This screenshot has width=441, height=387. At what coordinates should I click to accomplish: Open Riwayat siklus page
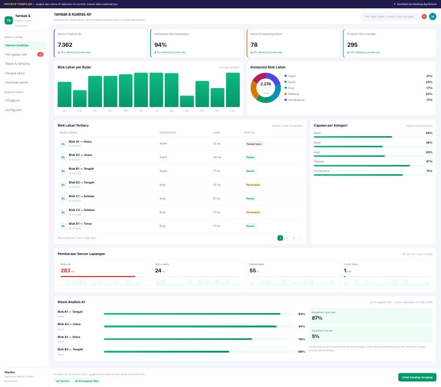coord(24,73)
